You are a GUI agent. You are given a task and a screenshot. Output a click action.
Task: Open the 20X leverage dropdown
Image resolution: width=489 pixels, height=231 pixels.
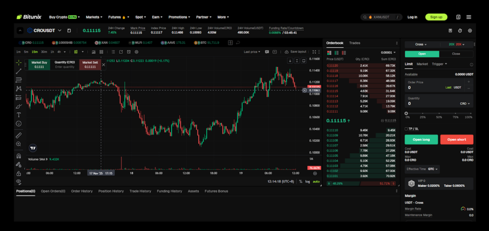[457, 44]
